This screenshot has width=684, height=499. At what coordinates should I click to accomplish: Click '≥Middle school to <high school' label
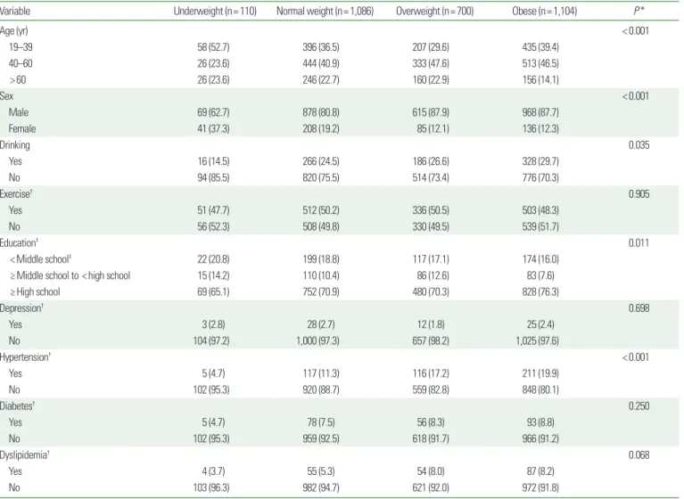[x=70, y=275]
